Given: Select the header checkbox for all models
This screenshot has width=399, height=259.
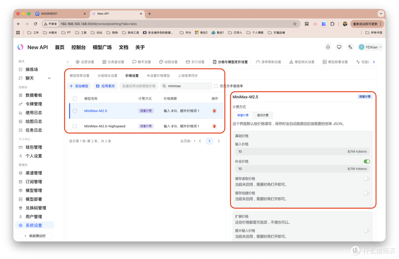Looking at the screenshot, I should (75, 99).
